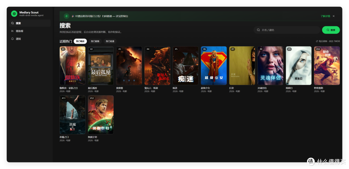Open the 奥德赛 poster ranked #3
349x169 pixels.
pos(129,65)
